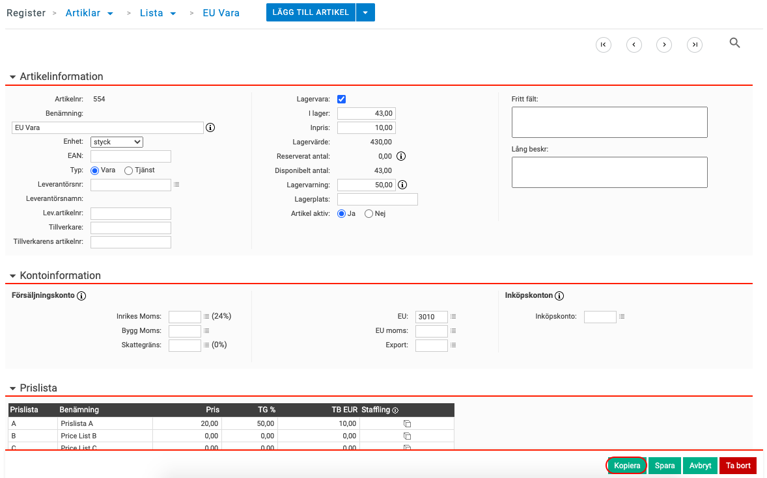The width and height of the screenshot is (767, 478).
Task: Open arrow next to Lägg till artikel
Action: [365, 13]
